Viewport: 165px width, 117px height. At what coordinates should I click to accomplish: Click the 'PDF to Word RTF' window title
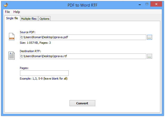point(82,5)
